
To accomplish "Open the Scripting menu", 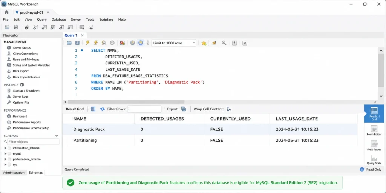I will [x=106, y=20].
